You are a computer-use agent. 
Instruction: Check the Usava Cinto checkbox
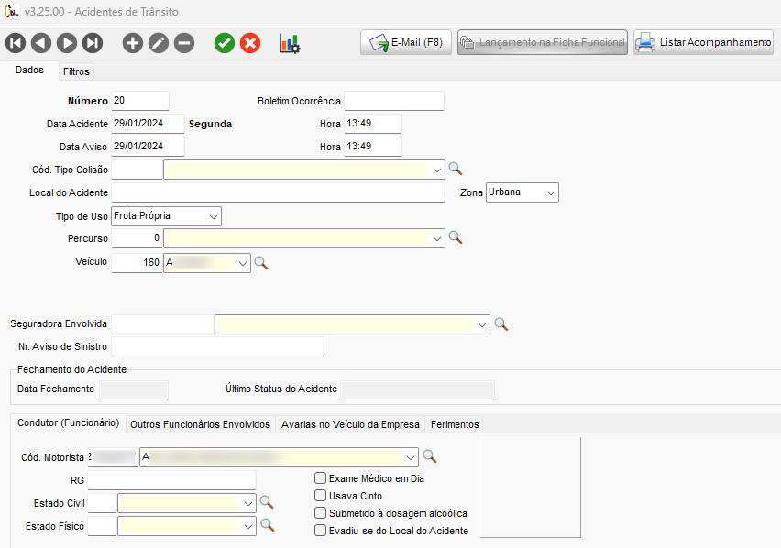pos(321,496)
